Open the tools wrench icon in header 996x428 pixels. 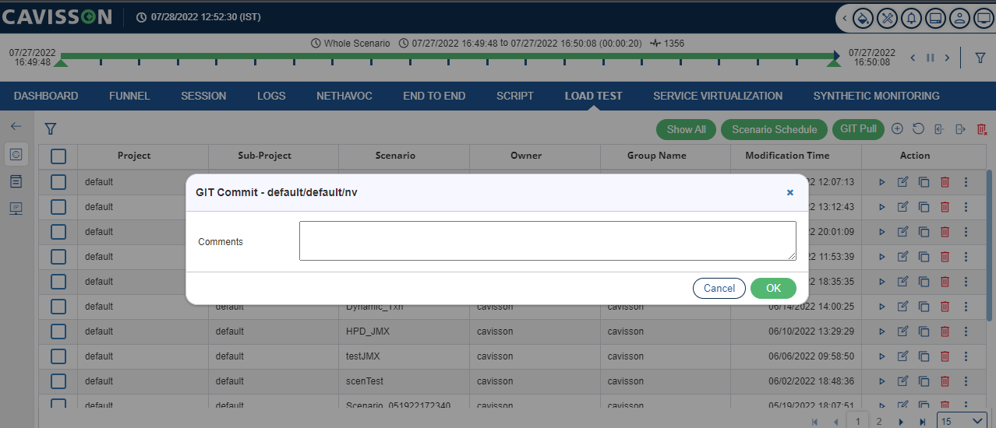[887, 17]
